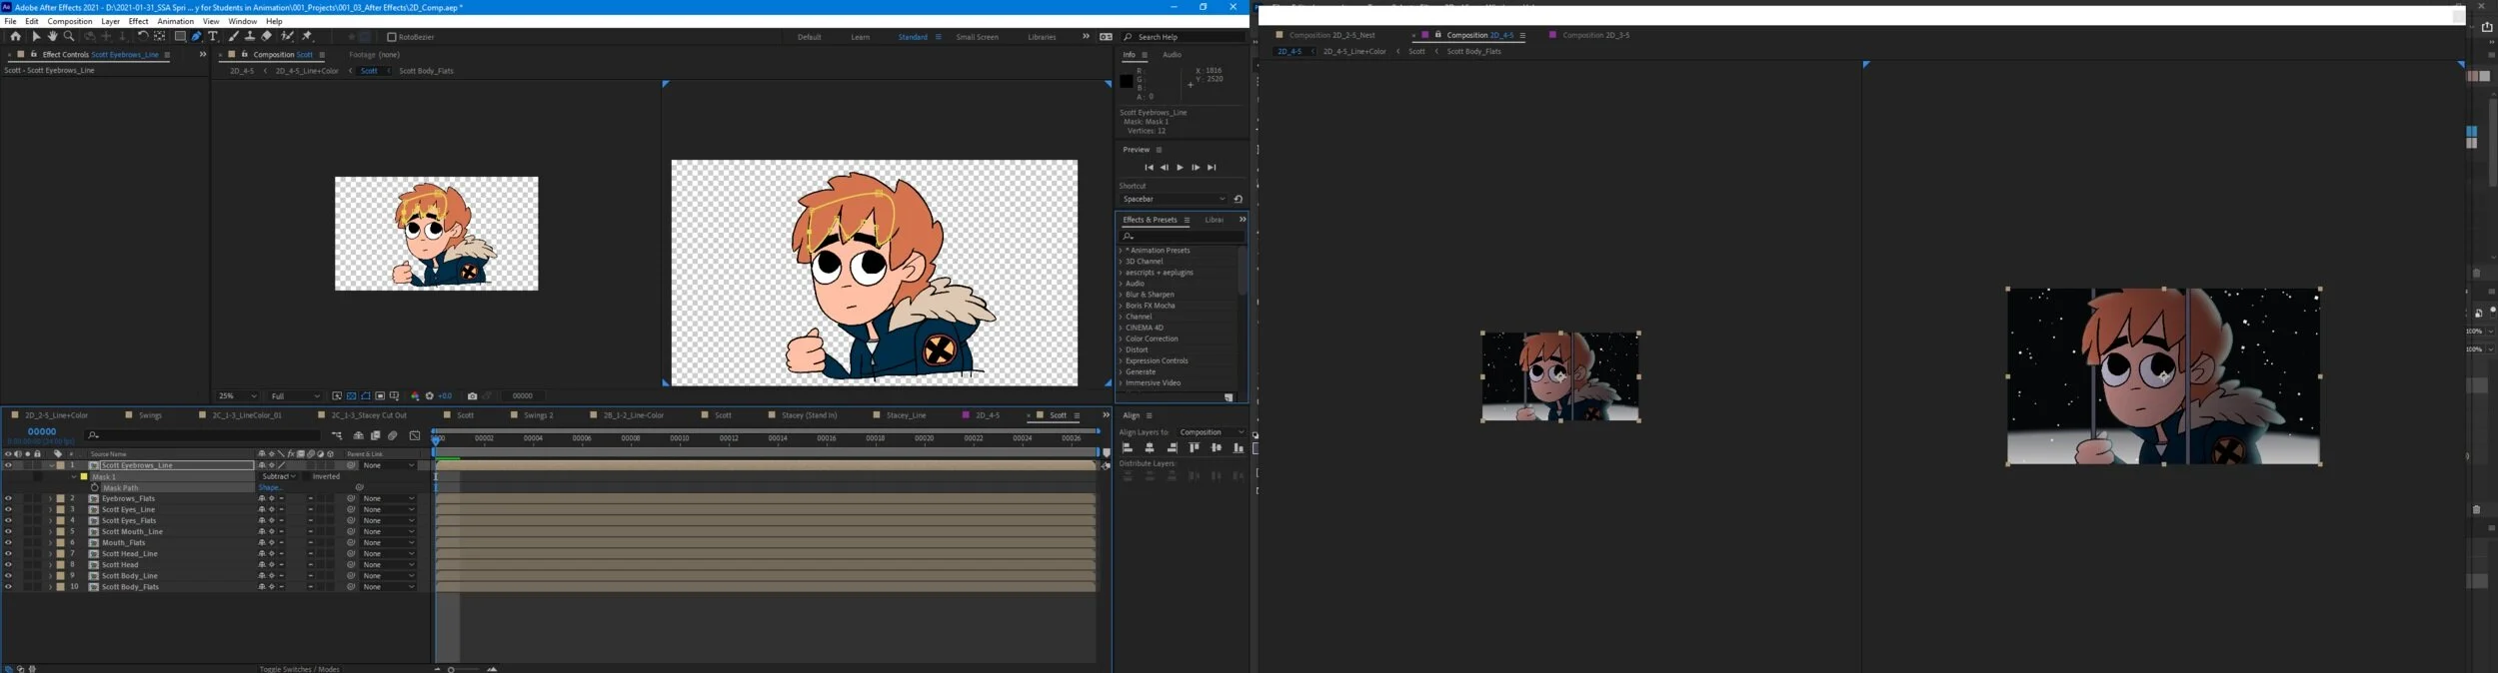Open the Spacebar shortcut dropdown
2498x673 pixels.
click(1174, 199)
